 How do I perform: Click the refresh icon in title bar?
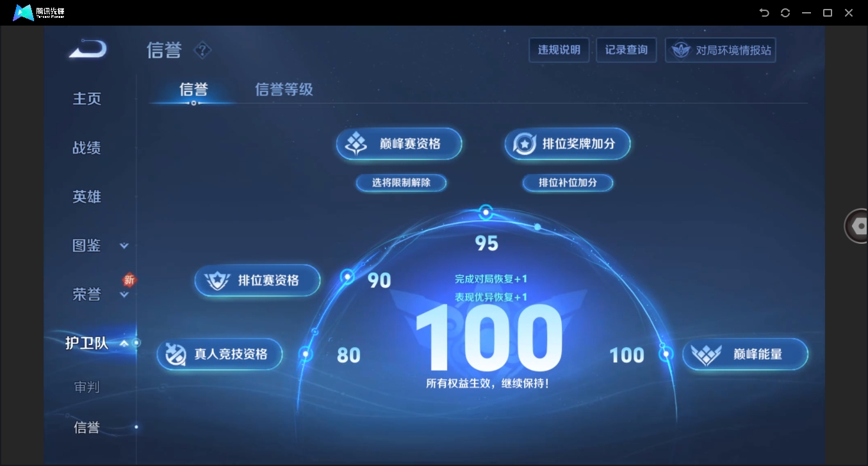coord(785,13)
